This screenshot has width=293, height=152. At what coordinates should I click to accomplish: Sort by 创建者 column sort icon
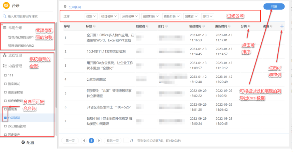(147, 26)
